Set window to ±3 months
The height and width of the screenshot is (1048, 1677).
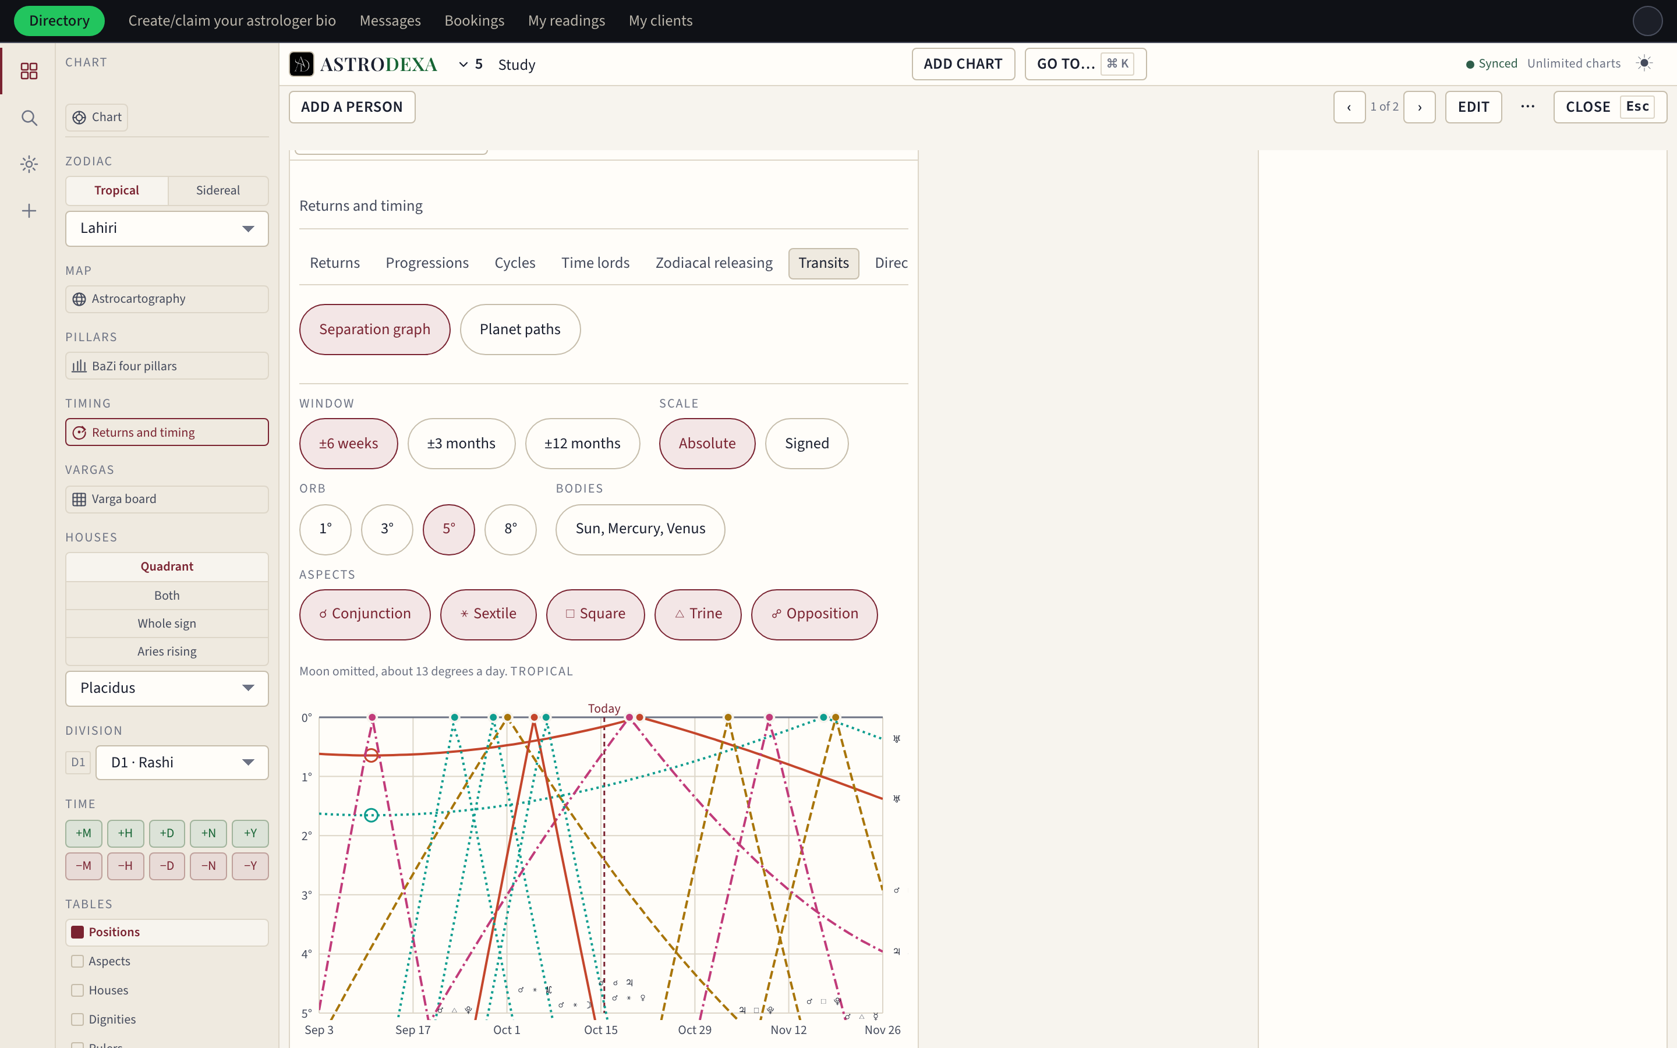[x=461, y=444]
